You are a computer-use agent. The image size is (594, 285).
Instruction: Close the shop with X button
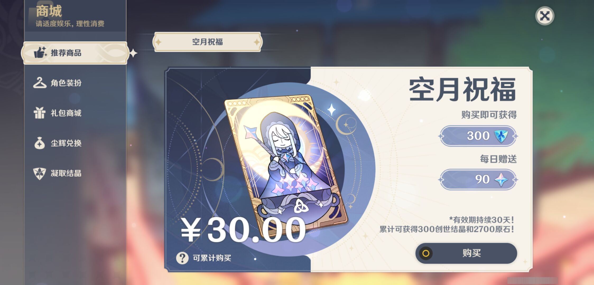coord(545,16)
